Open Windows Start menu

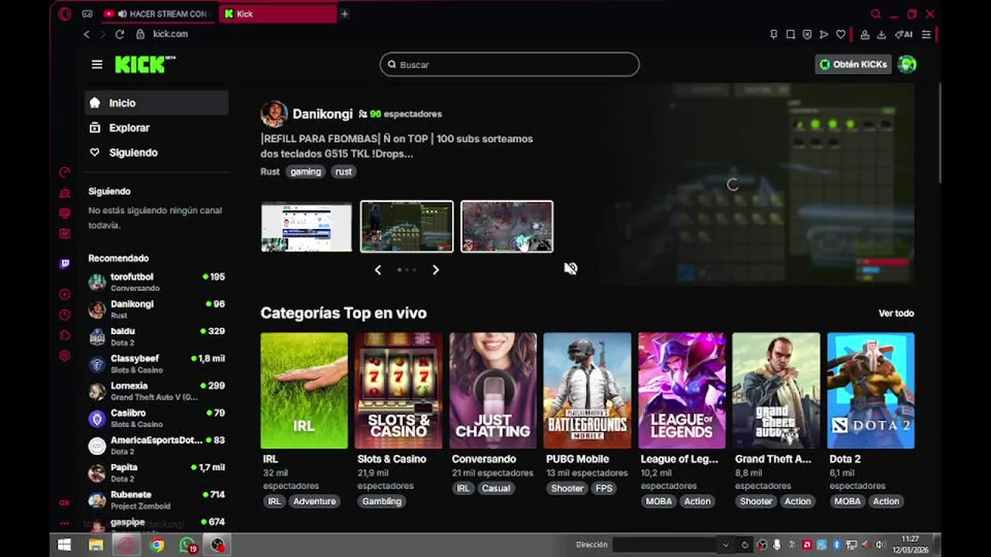(x=64, y=545)
